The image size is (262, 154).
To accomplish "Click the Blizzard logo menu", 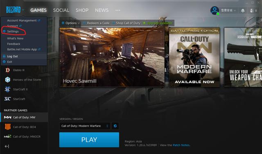I will coord(15,10).
